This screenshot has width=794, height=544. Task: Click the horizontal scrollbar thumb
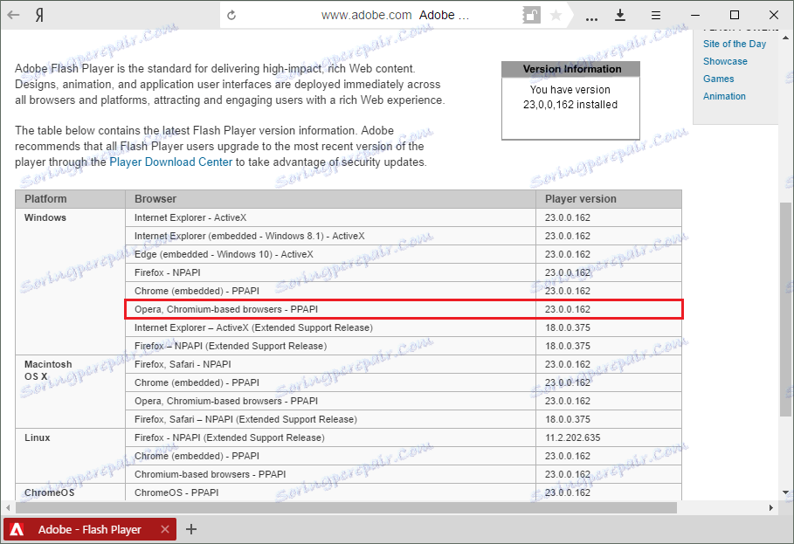coord(347,507)
